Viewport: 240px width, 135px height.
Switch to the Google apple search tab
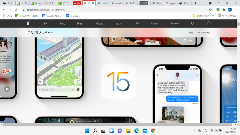point(170,3)
